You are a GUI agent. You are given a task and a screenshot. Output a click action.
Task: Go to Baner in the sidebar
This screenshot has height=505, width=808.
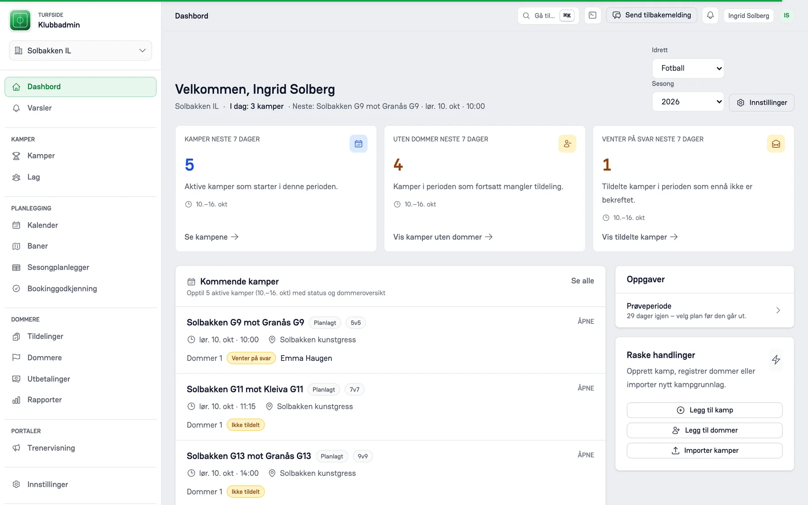coord(81,246)
